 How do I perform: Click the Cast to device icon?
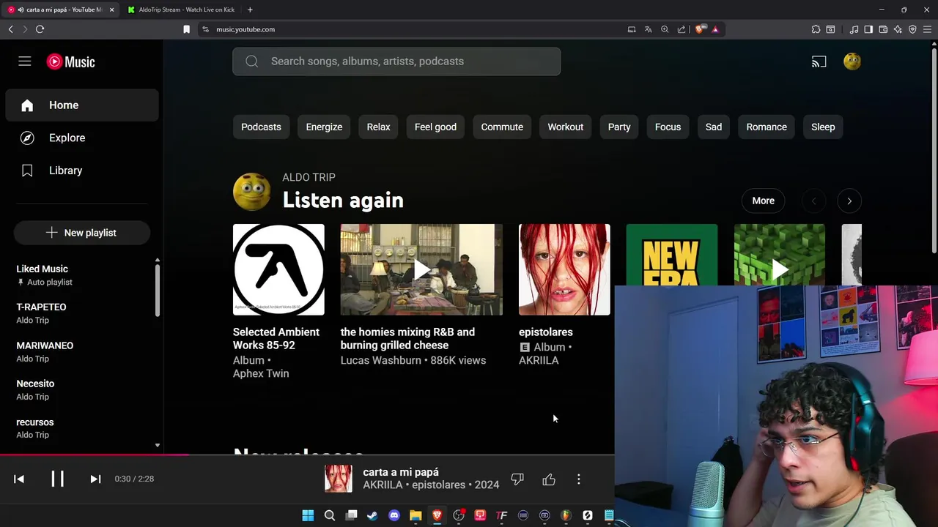[x=819, y=61]
